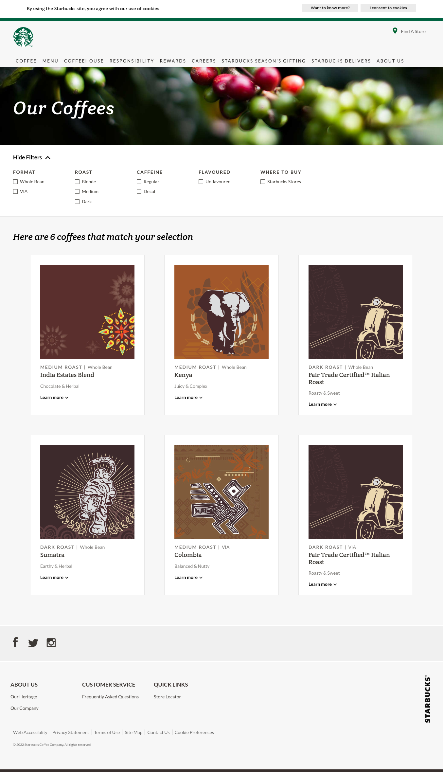Open the REWARDS navigation item
The image size is (443, 772).
click(x=173, y=61)
